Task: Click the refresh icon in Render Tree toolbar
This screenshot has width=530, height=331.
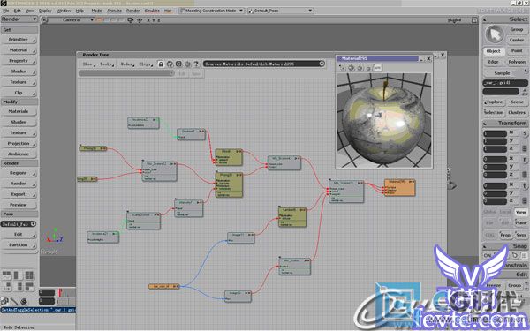Action: (x=170, y=64)
